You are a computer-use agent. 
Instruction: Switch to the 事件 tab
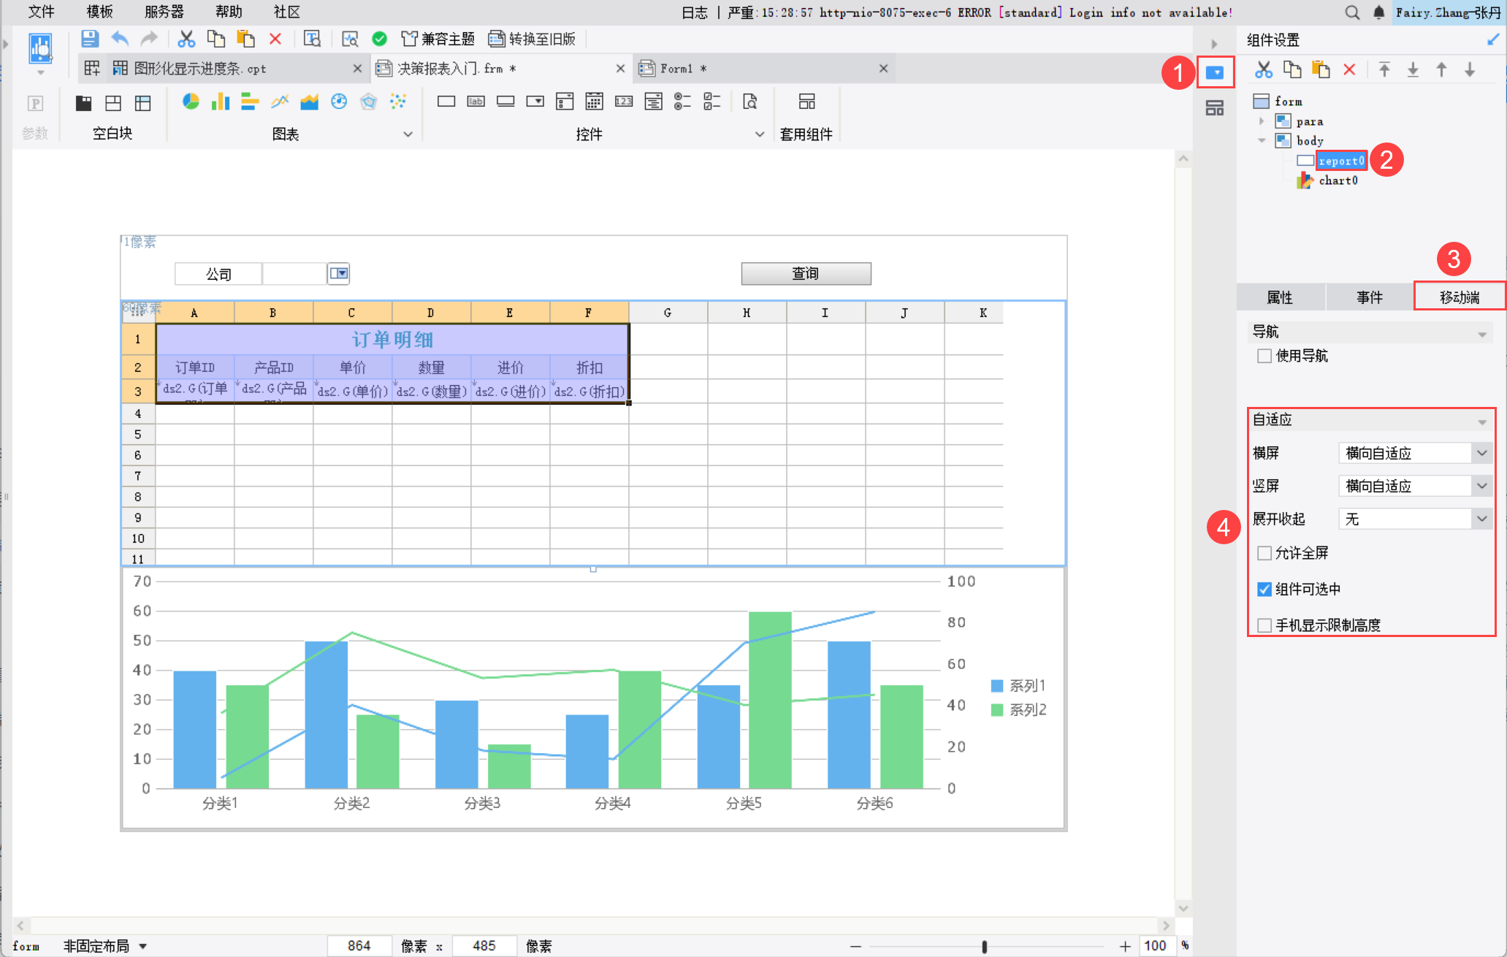click(1369, 297)
